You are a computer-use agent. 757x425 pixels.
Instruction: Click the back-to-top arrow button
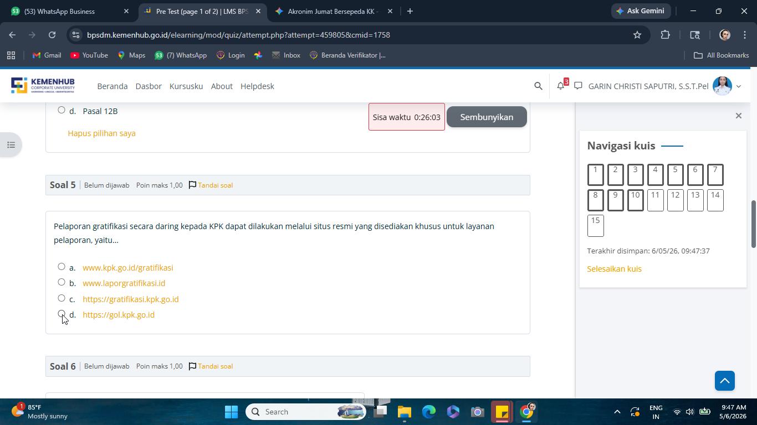tap(724, 381)
